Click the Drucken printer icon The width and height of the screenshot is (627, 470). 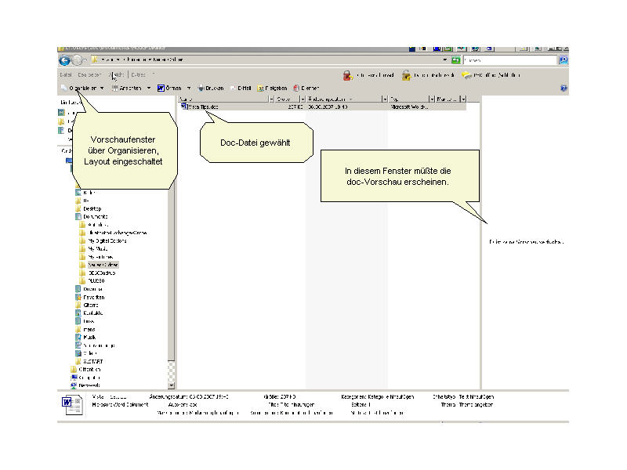[201, 89]
